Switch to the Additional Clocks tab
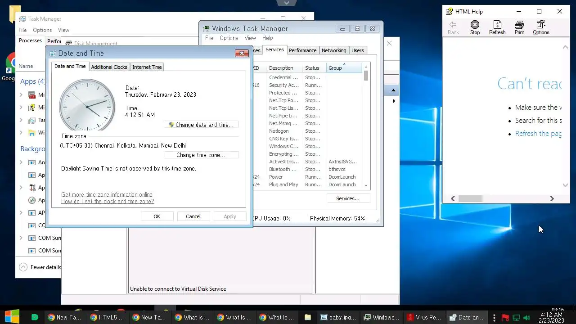Viewport: 576px width, 324px height. point(109,67)
